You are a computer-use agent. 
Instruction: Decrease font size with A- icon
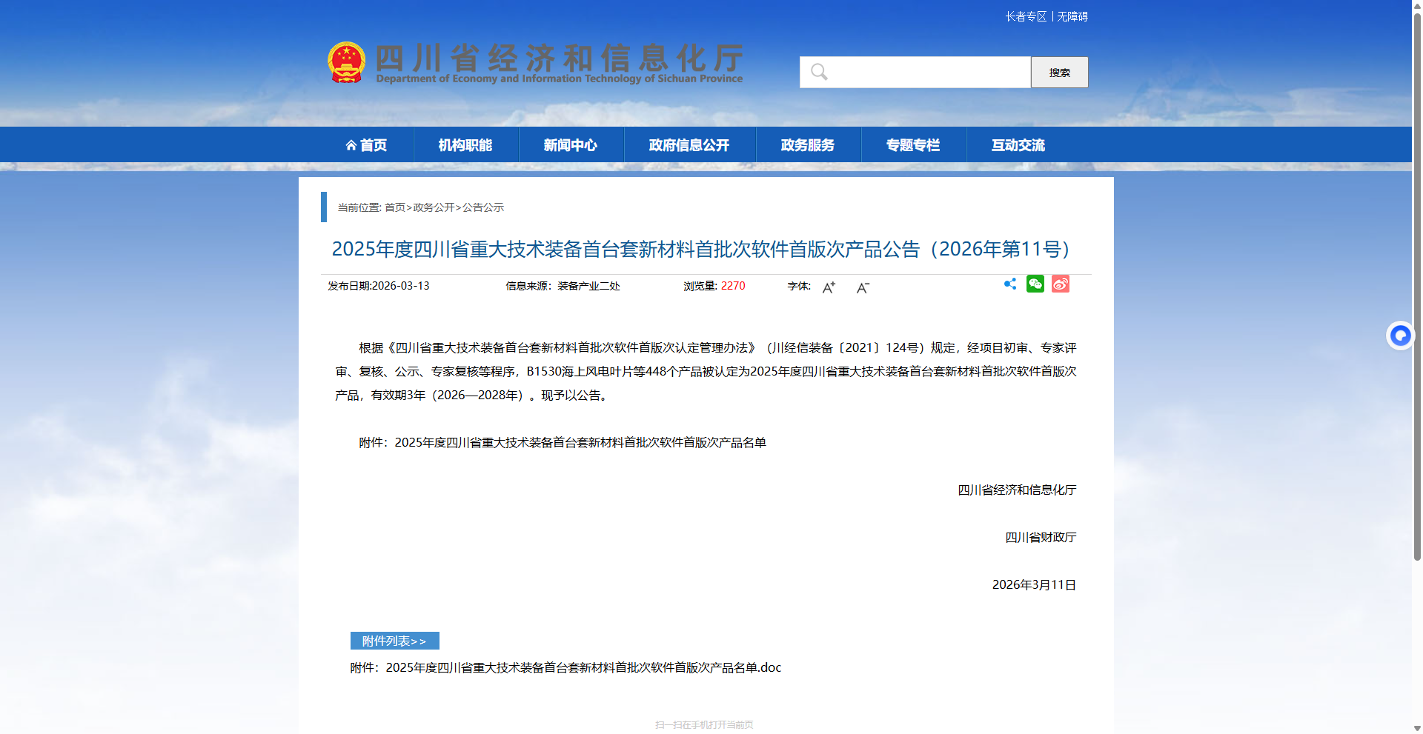pyautogui.click(x=863, y=287)
